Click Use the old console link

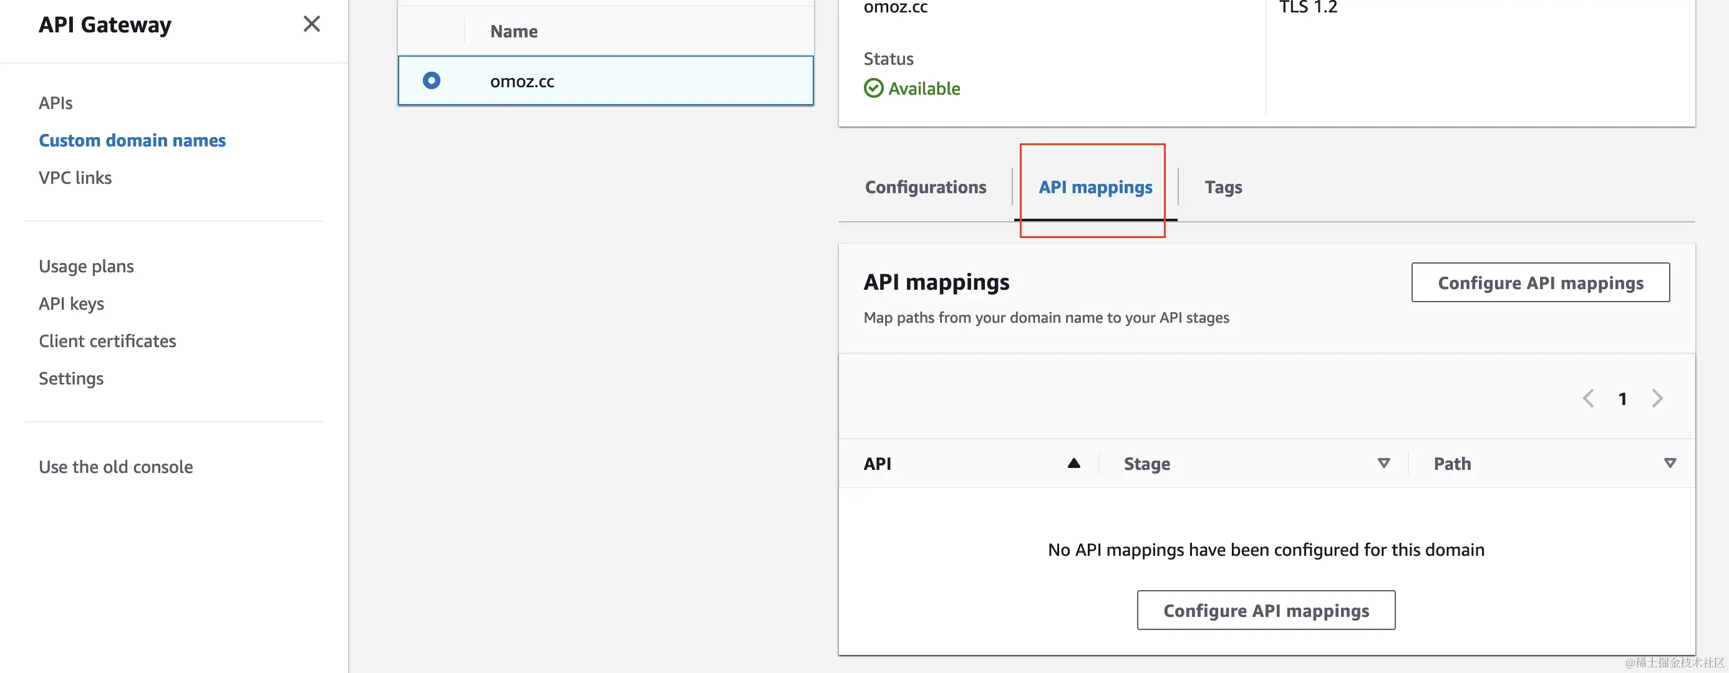pyautogui.click(x=115, y=467)
